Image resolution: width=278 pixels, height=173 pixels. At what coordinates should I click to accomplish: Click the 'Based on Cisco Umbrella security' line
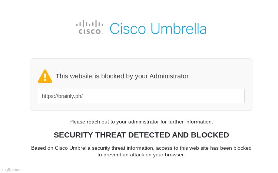[x=141, y=148]
